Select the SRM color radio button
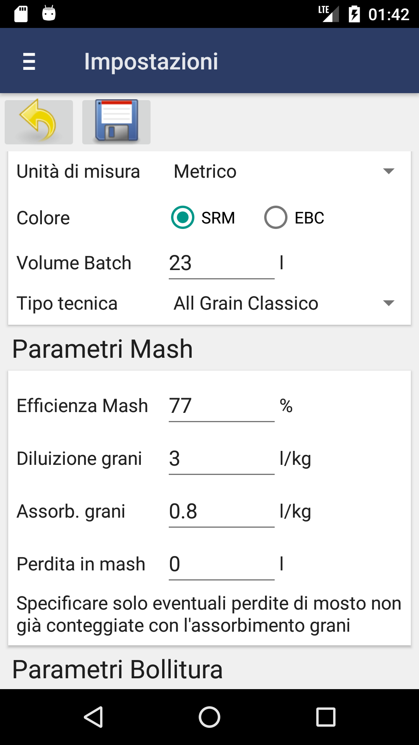The image size is (419, 745). pos(183,217)
